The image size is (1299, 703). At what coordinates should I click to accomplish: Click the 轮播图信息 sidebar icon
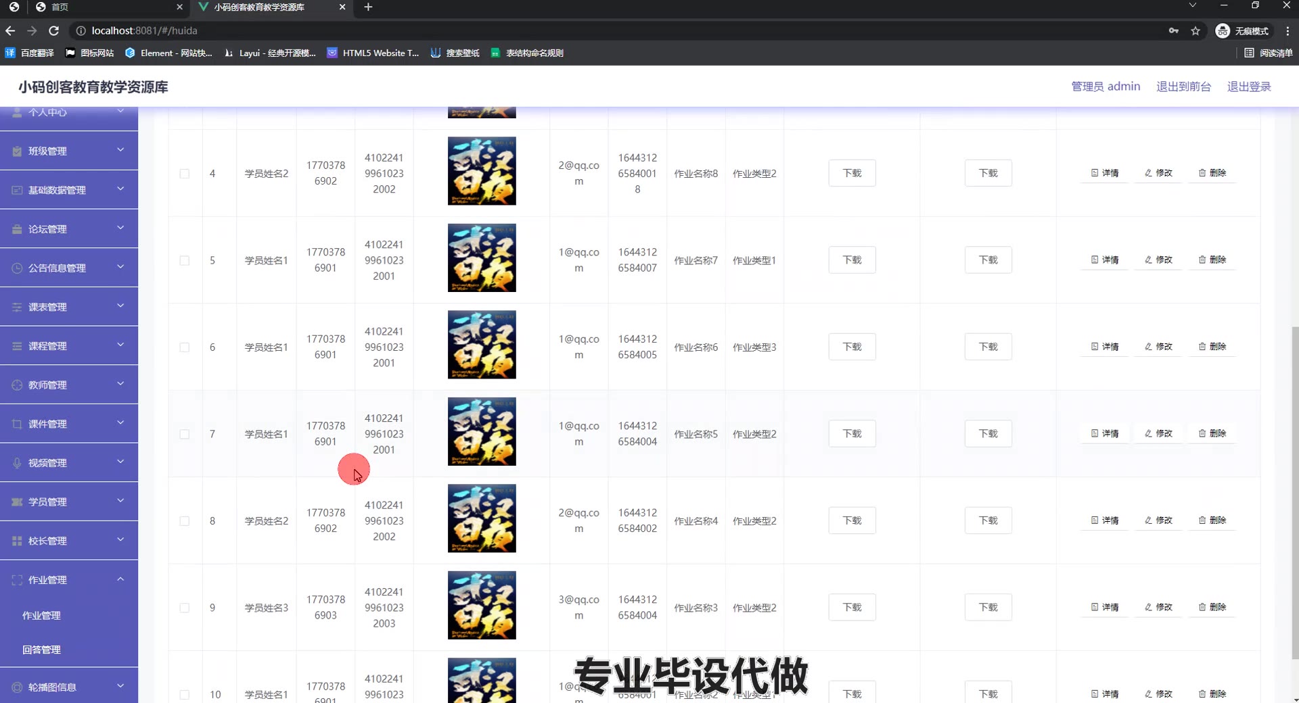(17, 687)
